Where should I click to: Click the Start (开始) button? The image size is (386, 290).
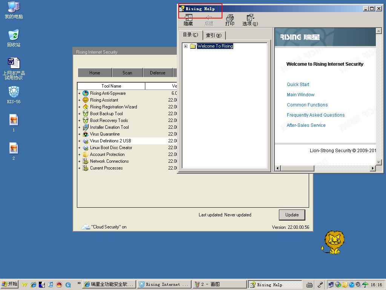tap(9, 284)
